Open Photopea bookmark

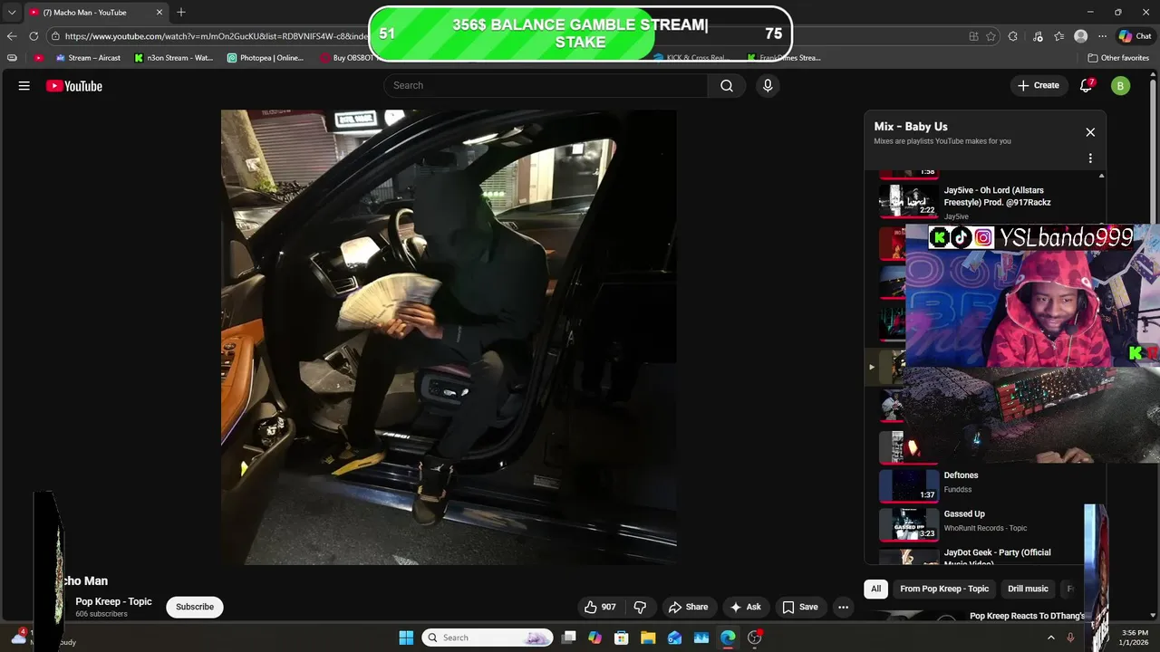tap(266, 58)
